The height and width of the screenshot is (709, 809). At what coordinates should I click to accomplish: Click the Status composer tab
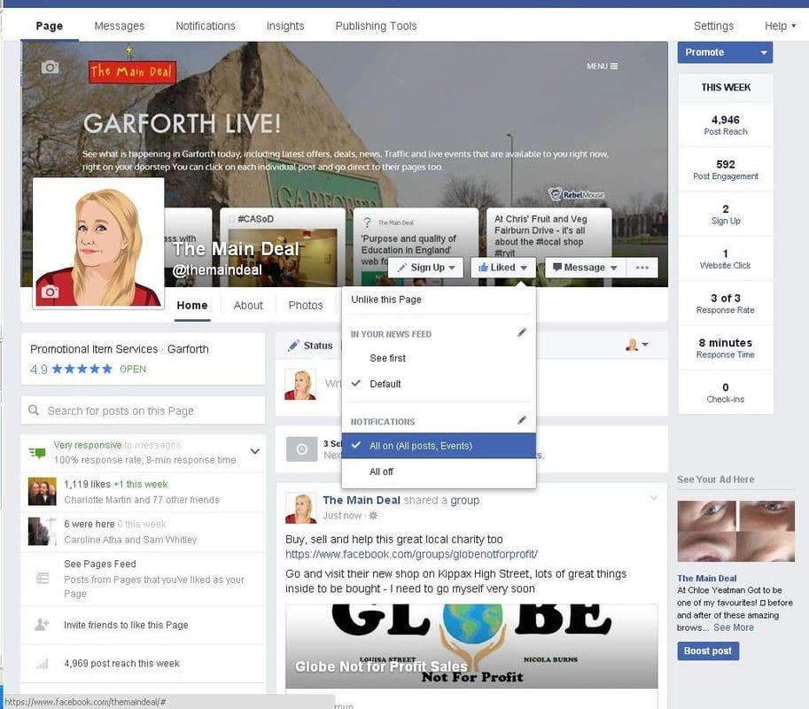click(x=309, y=346)
